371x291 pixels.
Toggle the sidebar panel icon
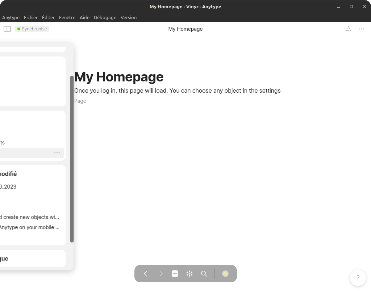[7, 29]
